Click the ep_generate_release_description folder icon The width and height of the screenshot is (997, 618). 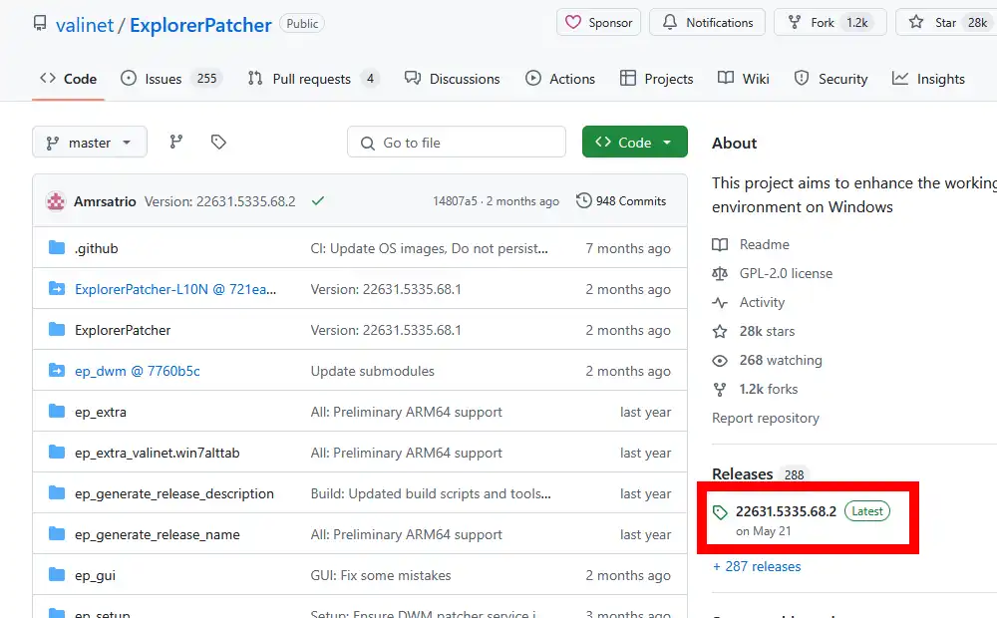pos(57,492)
